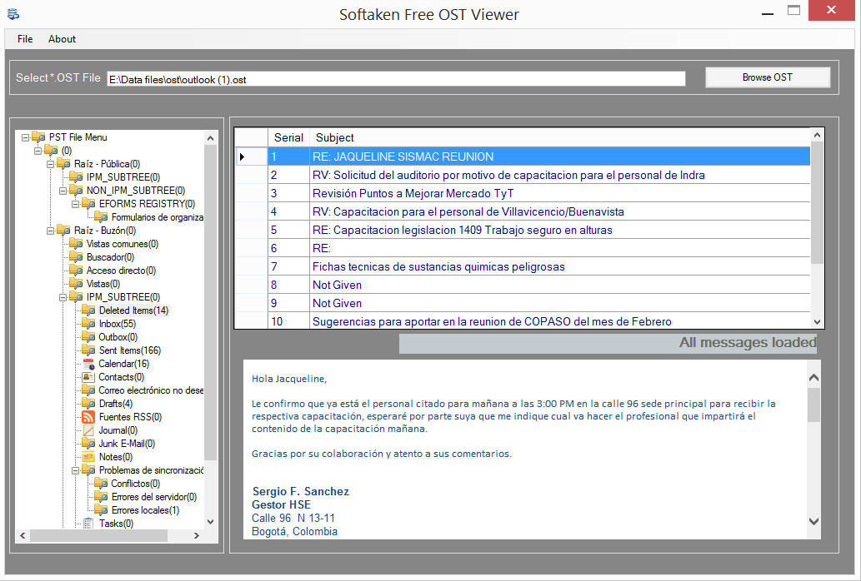Click the Inbox folder icon

point(88,324)
